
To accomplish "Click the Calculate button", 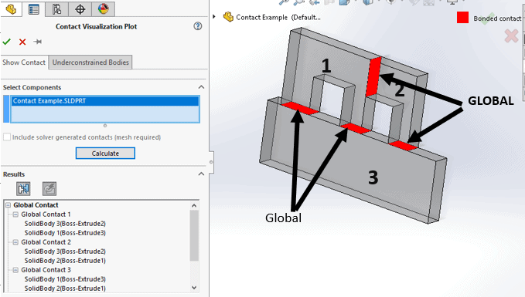I will pos(105,154).
